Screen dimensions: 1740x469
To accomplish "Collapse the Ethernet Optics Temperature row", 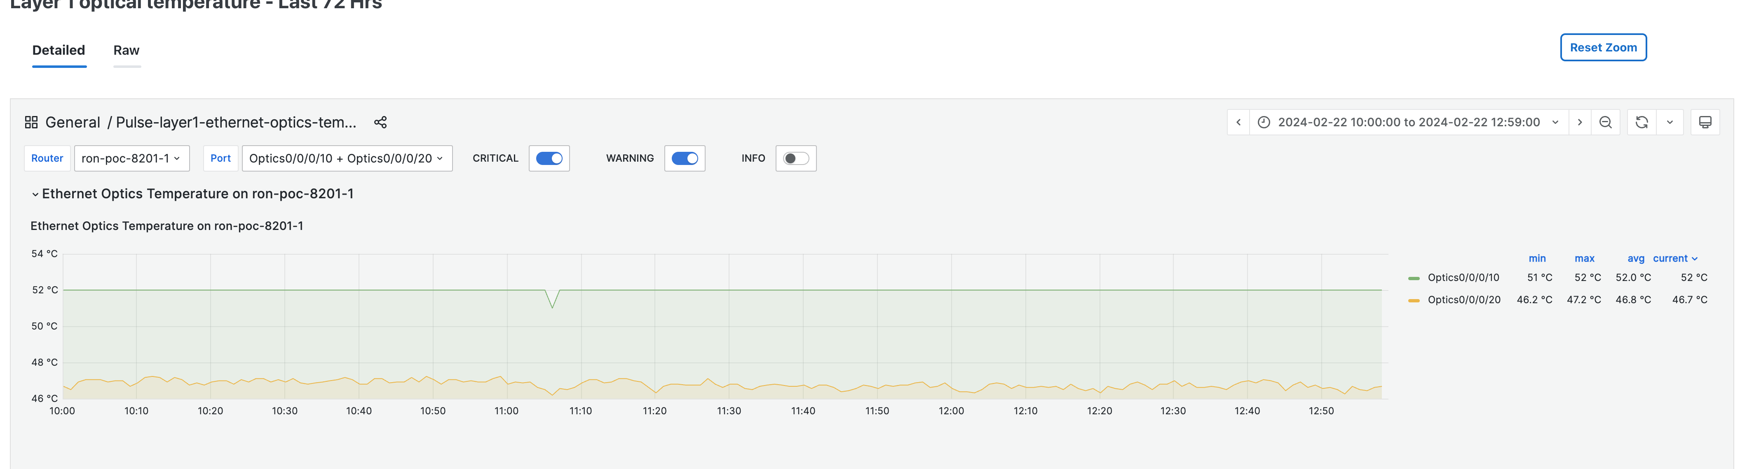I will pos(35,194).
